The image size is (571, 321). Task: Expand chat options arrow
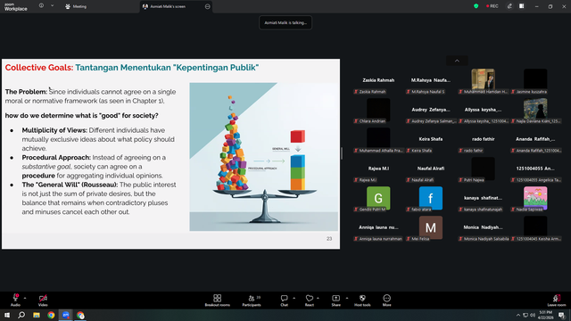294,298
